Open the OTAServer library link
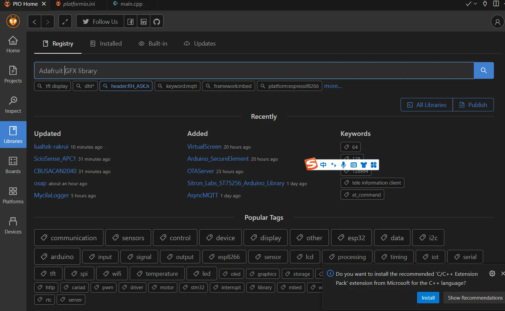 coord(201,171)
